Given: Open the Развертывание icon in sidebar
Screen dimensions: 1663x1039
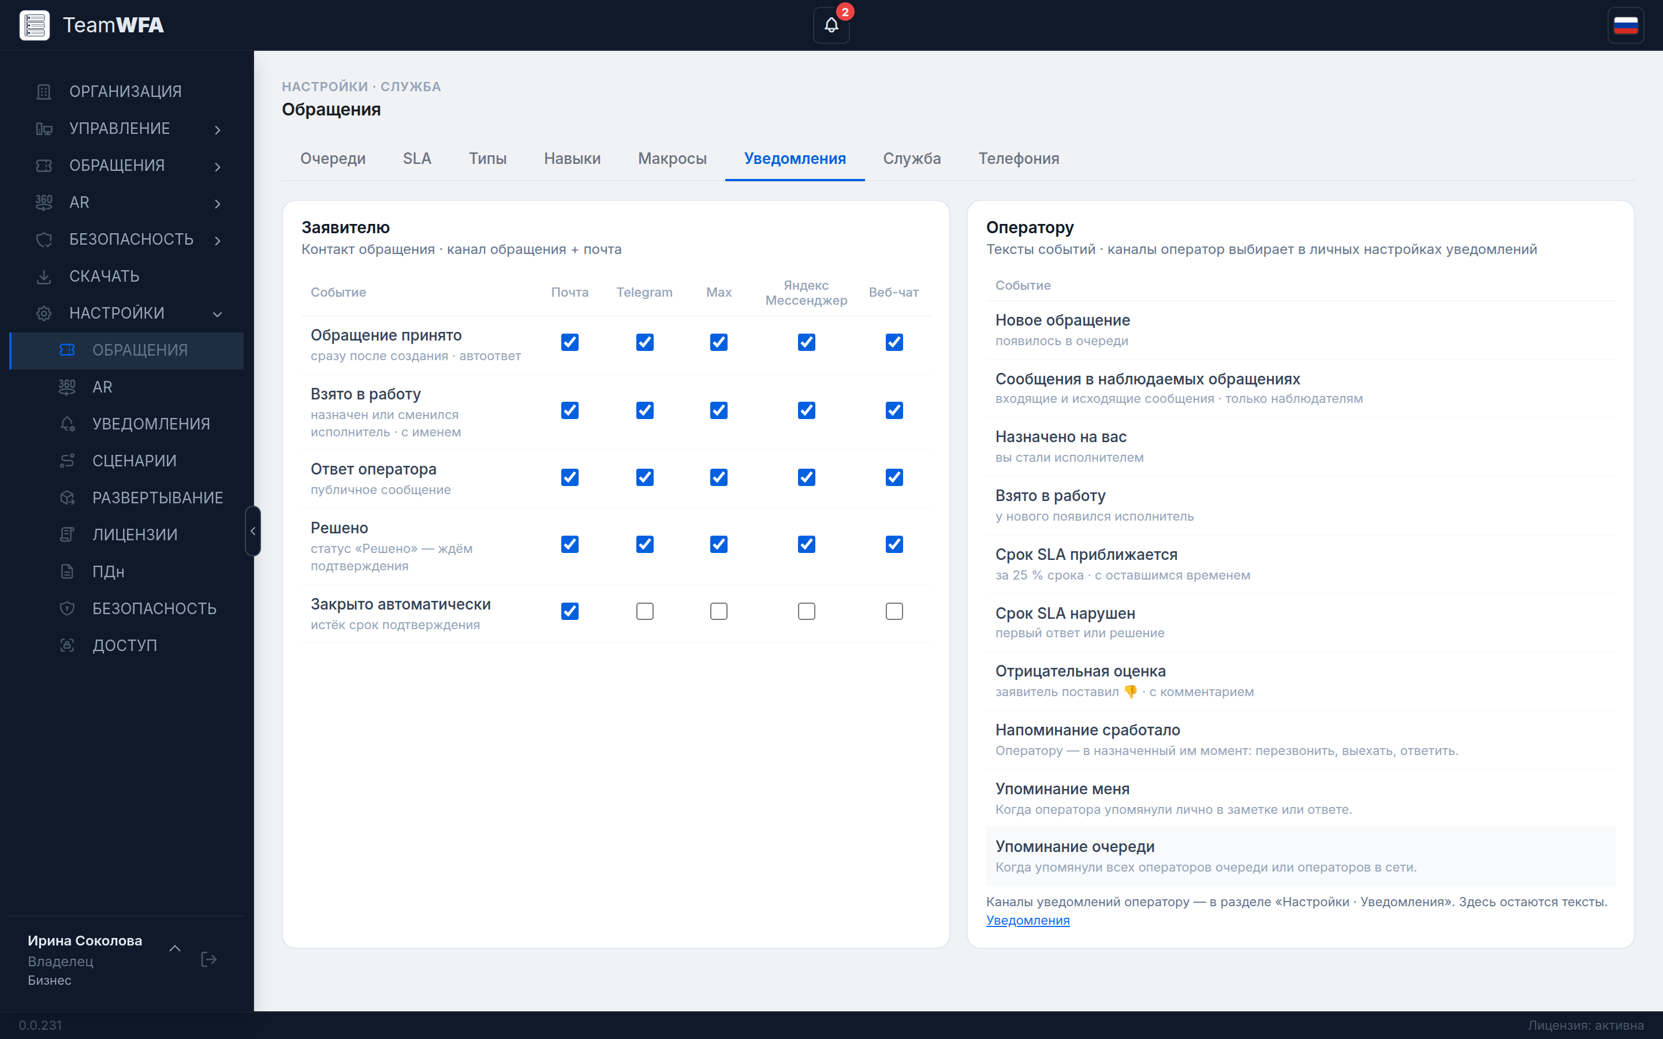Looking at the screenshot, I should [68, 498].
